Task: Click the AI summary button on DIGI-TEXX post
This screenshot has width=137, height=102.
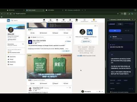Action: (66, 51)
